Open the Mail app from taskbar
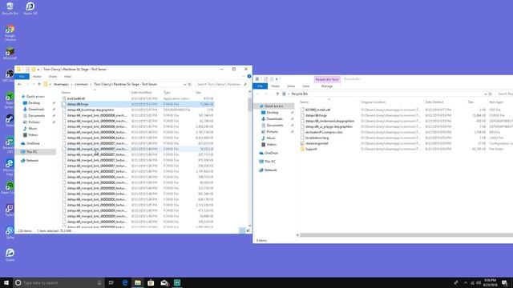Screen dimensions: 513x288 pos(164,282)
